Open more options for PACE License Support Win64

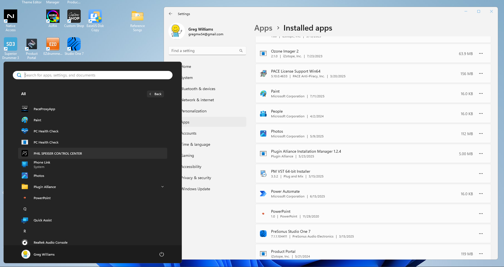[x=481, y=73]
